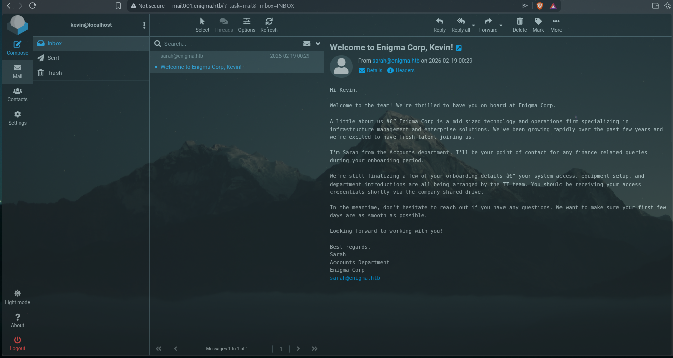Delete the open message
Image resolution: width=673 pixels, height=358 pixels.
tap(520, 25)
